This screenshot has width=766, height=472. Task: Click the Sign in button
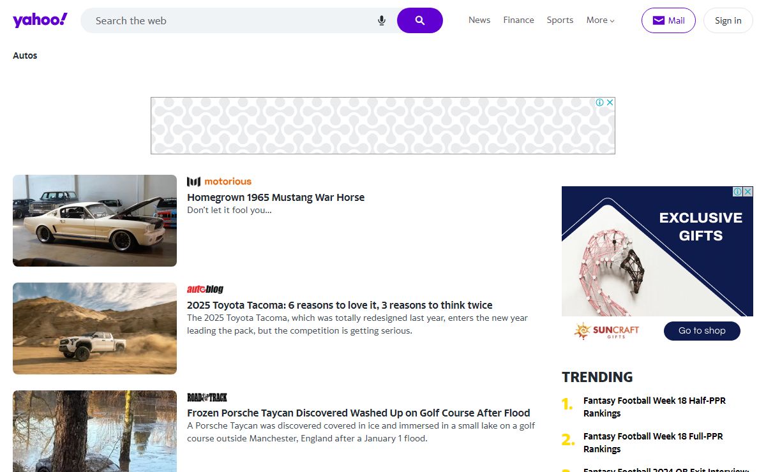[728, 20]
